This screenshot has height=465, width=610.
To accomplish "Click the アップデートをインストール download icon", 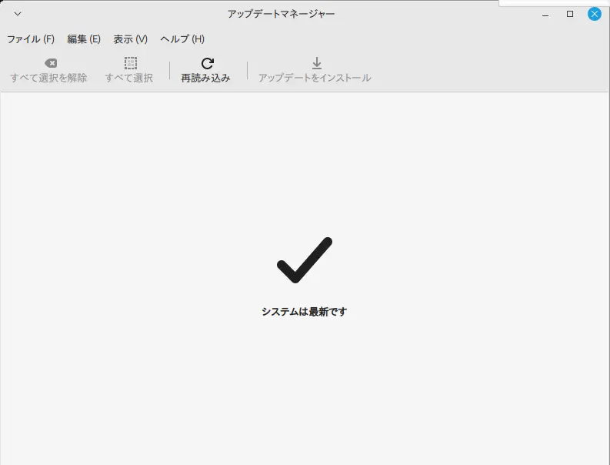I will [x=317, y=63].
